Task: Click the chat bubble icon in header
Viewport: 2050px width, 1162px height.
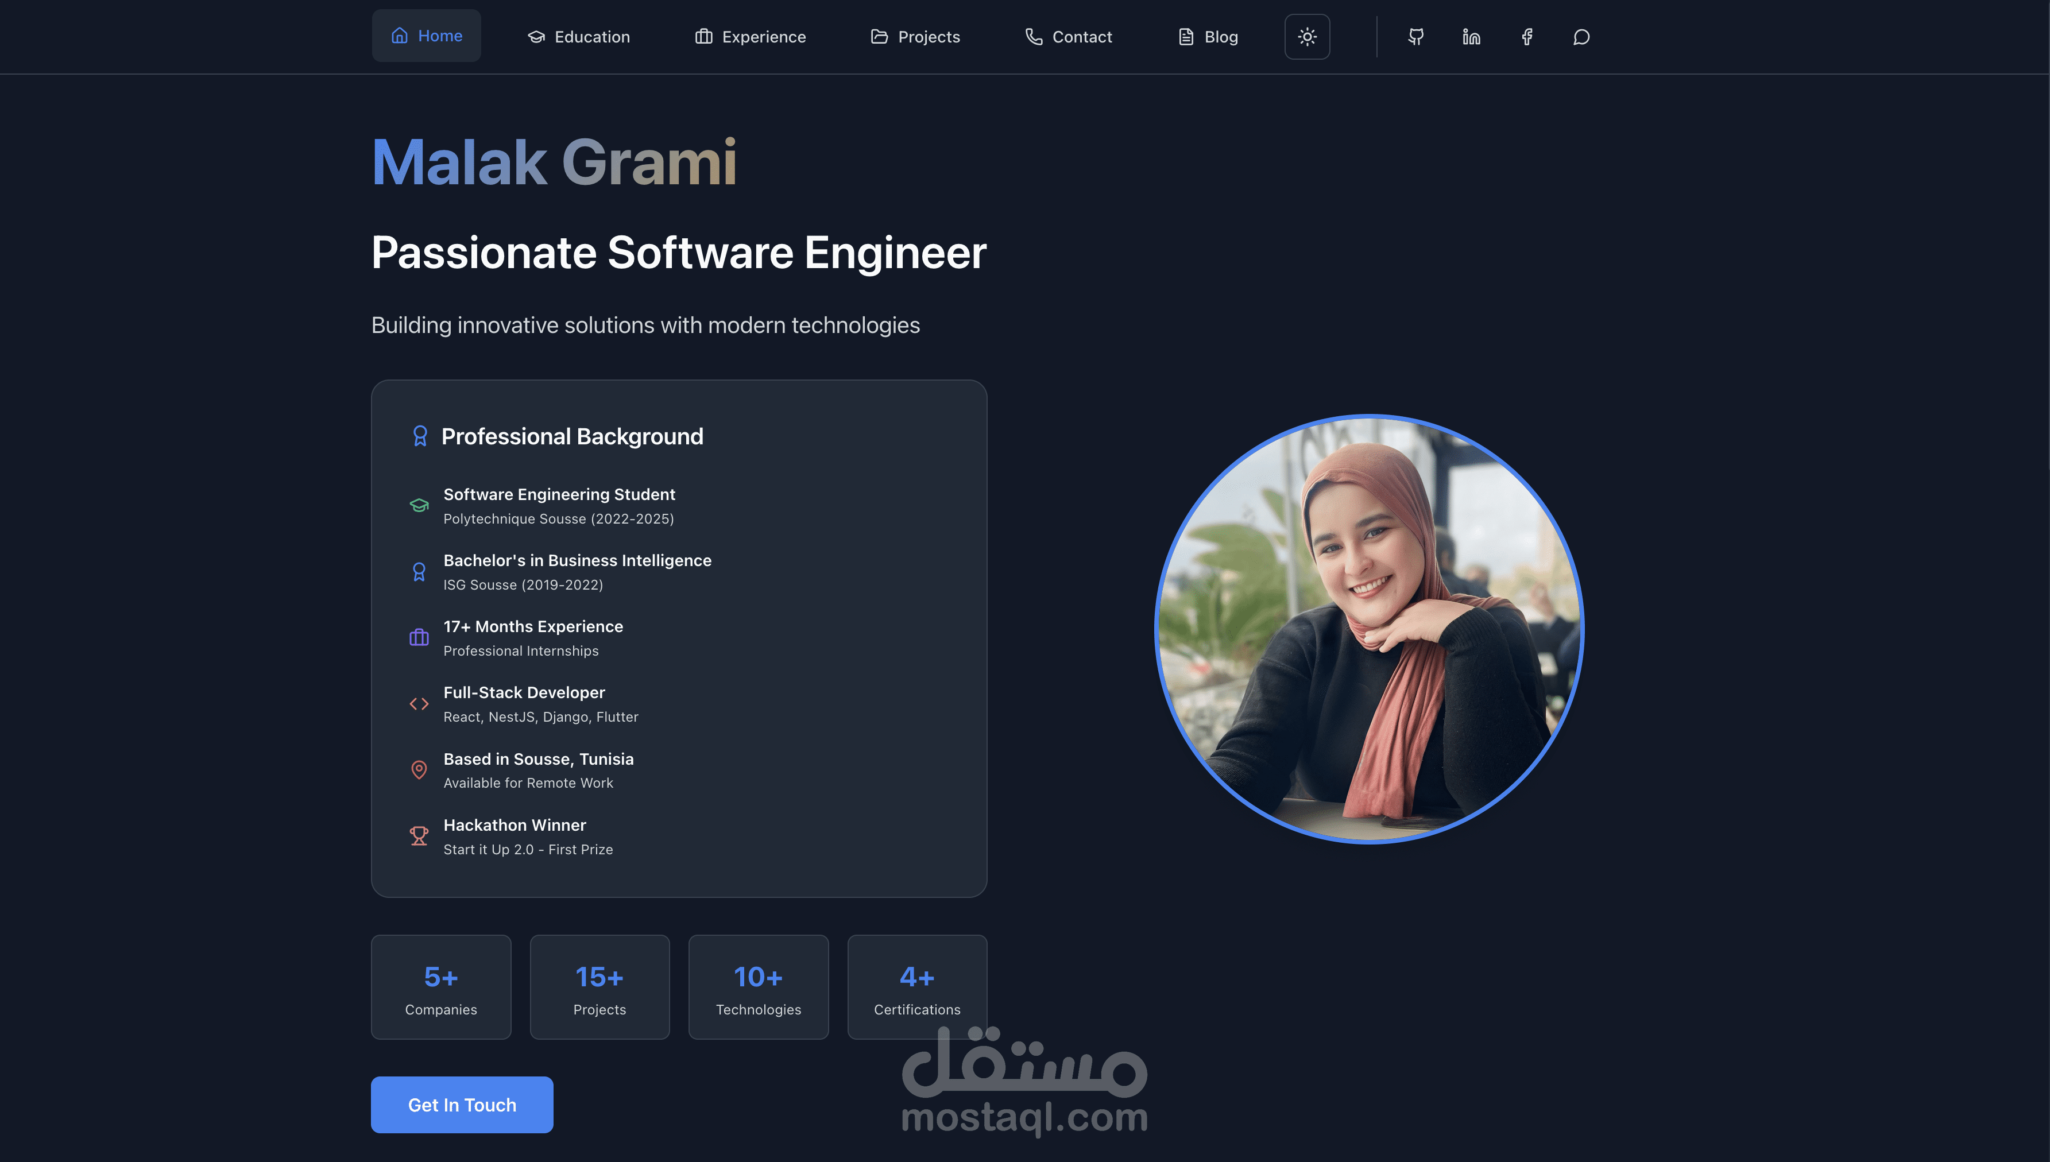Action: pos(1581,37)
